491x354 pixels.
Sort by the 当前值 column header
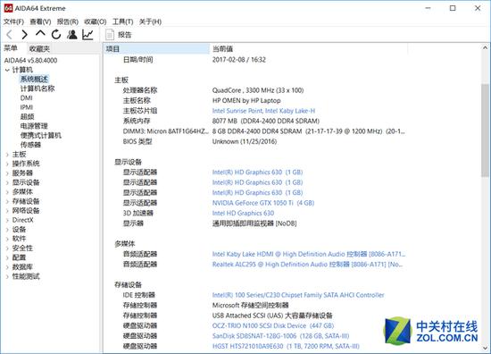(x=309, y=48)
